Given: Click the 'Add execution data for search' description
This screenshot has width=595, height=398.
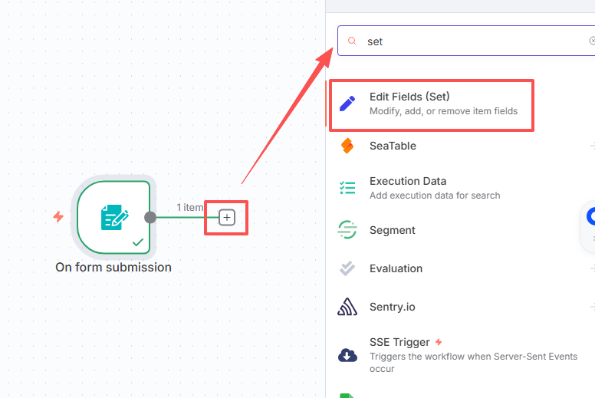Looking at the screenshot, I should (x=435, y=196).
